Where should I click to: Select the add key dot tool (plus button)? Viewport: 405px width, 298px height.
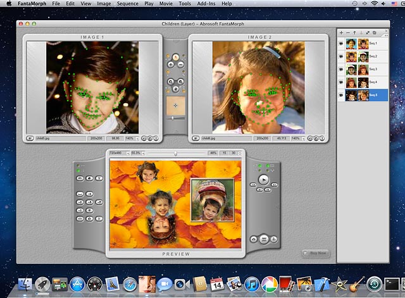tap(171, 65)
